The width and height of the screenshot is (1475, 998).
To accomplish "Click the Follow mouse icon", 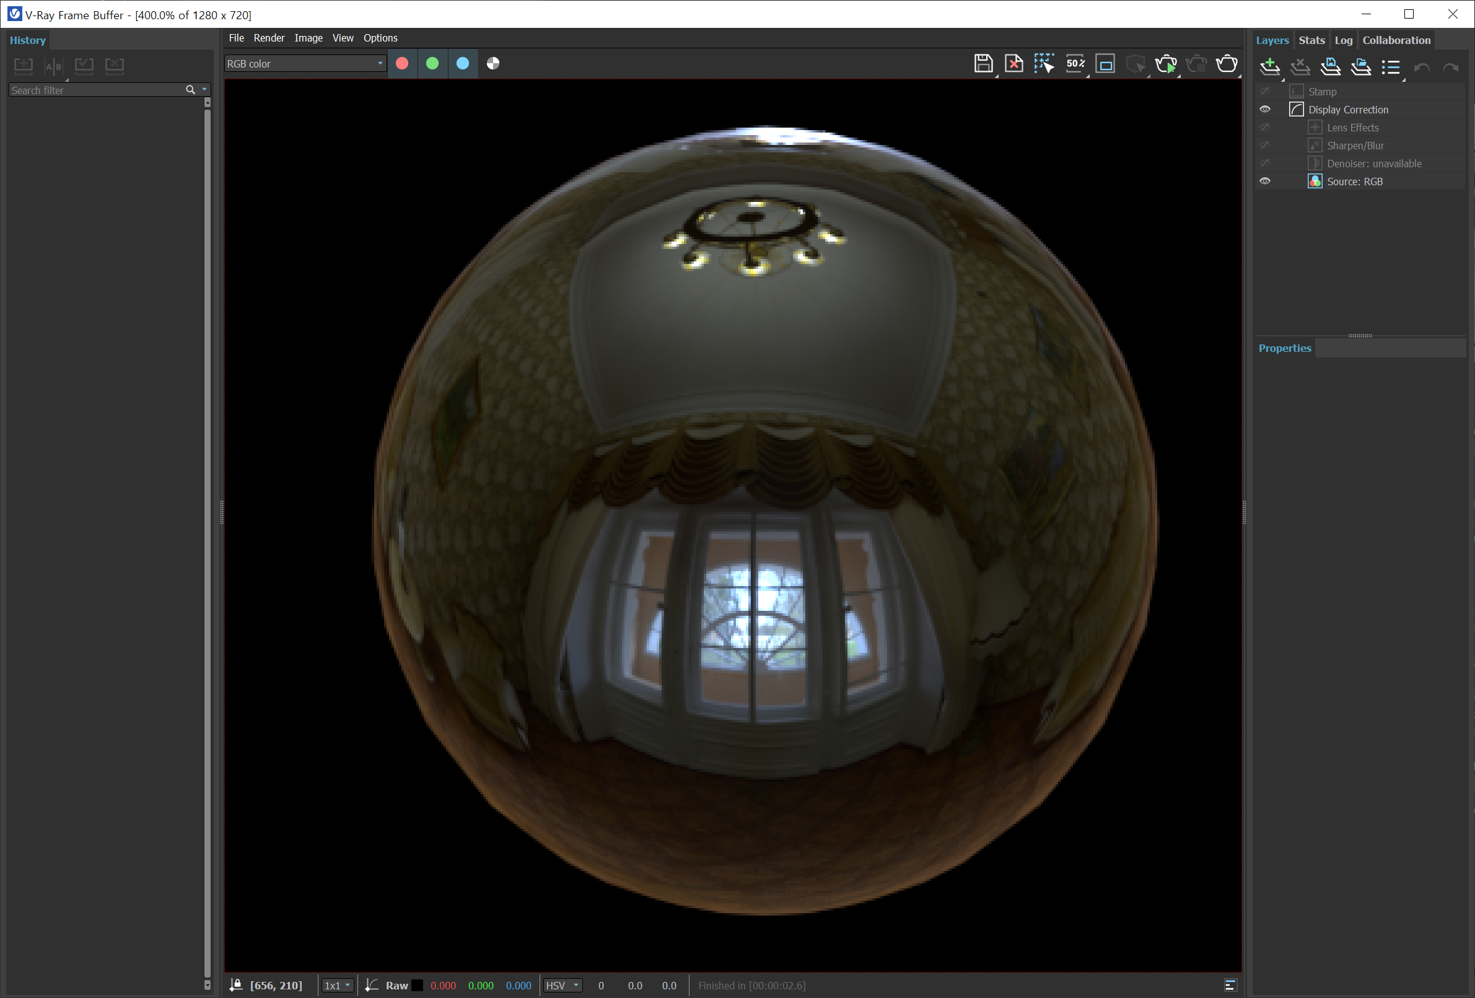I will (x=1044, y=63).
